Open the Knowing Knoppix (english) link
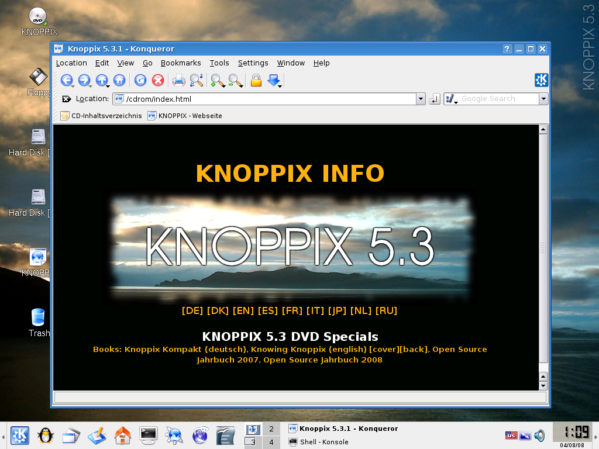Viewport: 599px width, 449px height. (309, 350)
